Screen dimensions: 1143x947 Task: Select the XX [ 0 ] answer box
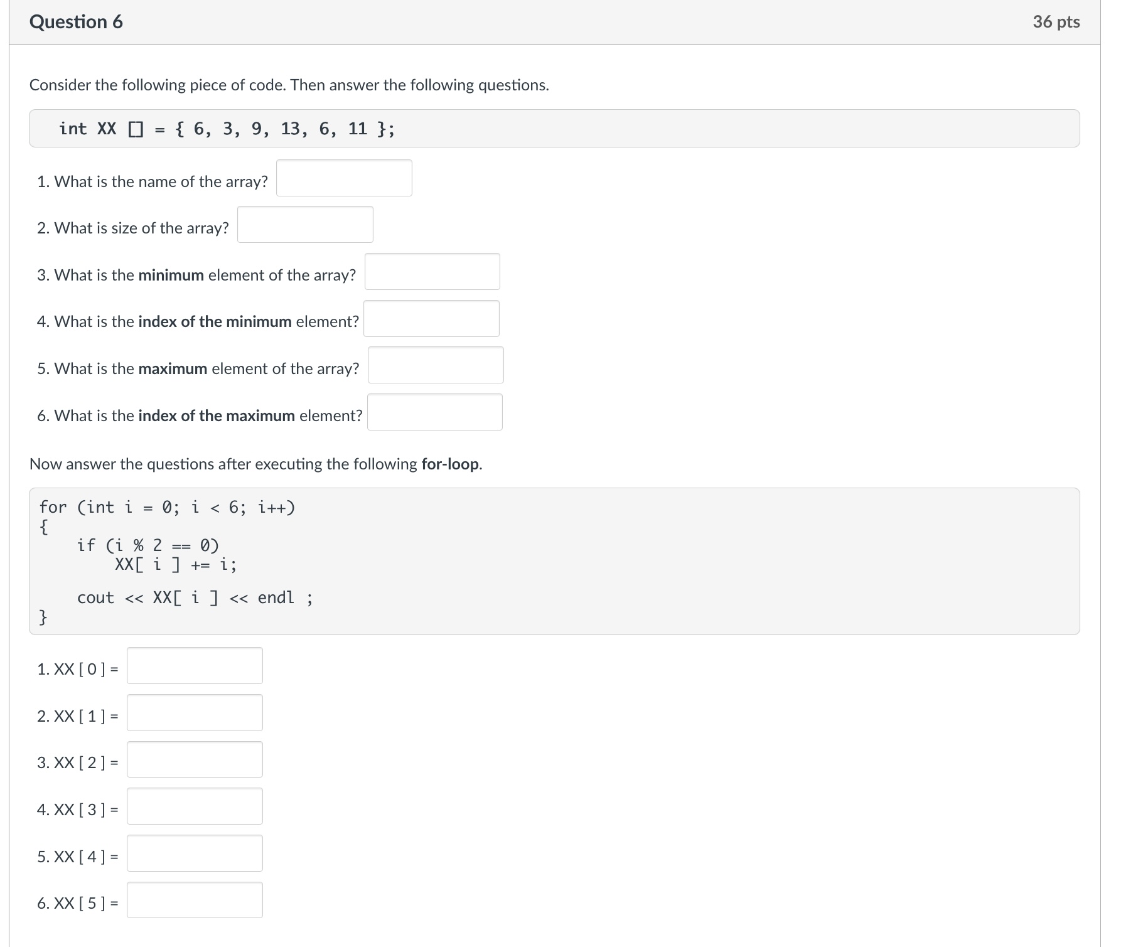(195, 666)
